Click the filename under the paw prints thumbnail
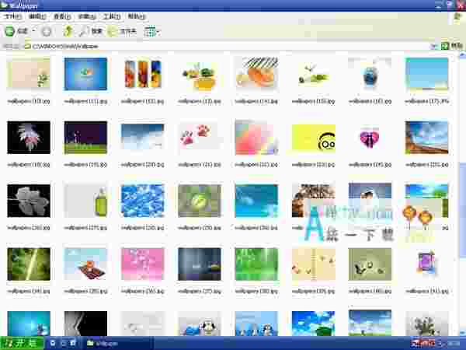 [200, 165]
